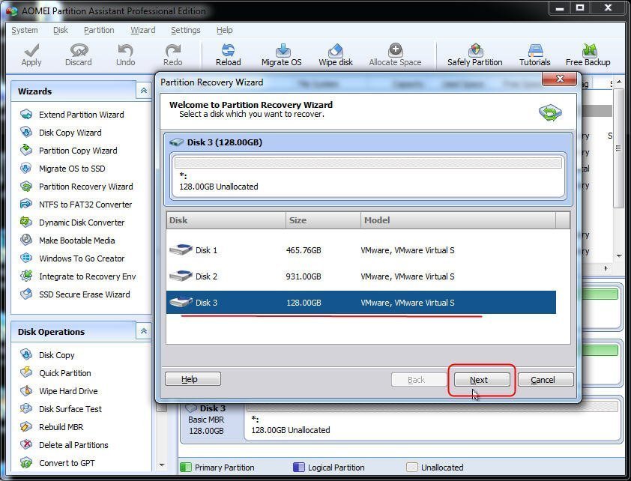Select Wipe Hard Drive operation
This screenshot has width=631, height=481.
(59, 391)
